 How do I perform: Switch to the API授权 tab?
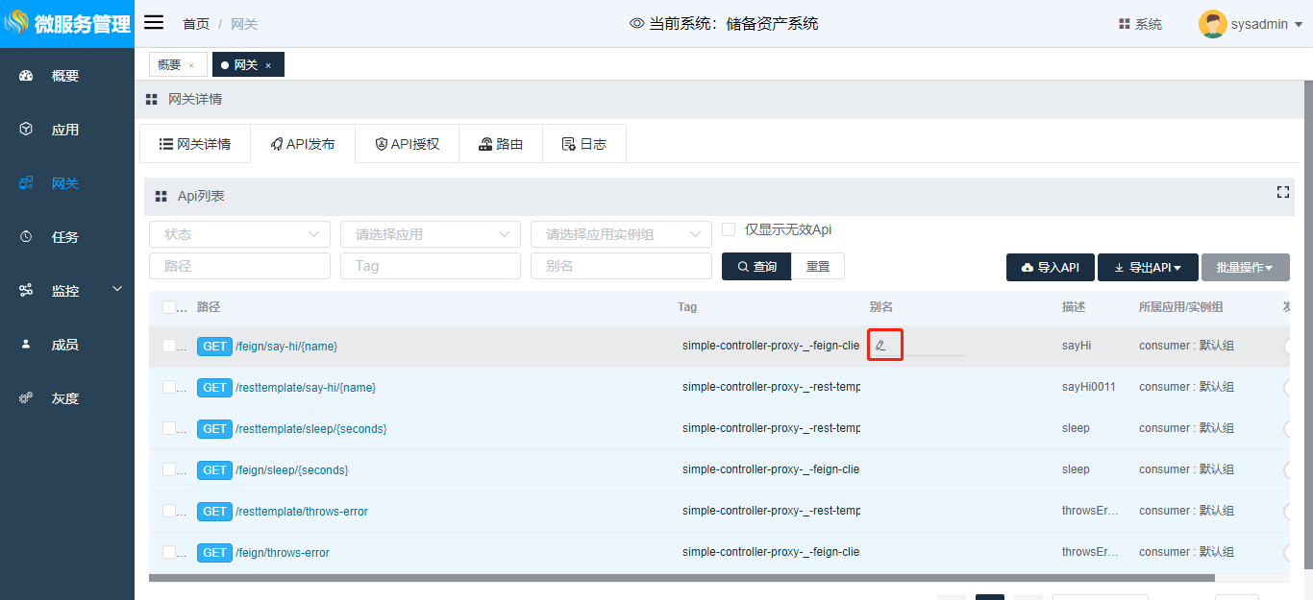[407, 144]
